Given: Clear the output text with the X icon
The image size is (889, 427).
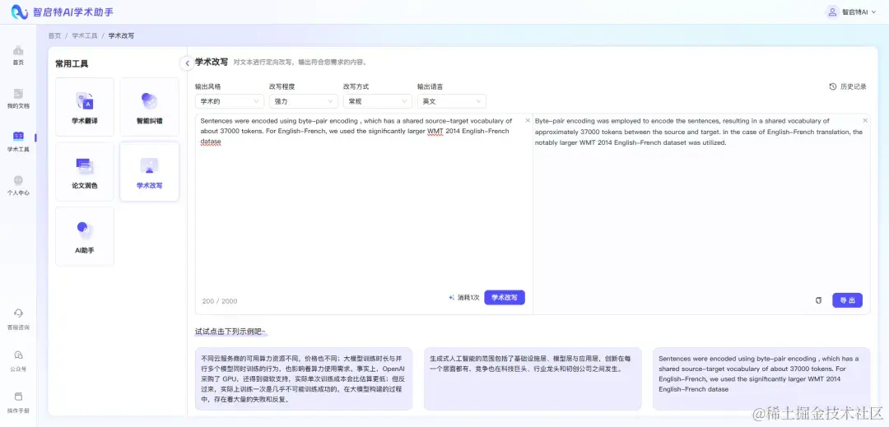Looking at the screenshot, I should [x=864, y=120].
